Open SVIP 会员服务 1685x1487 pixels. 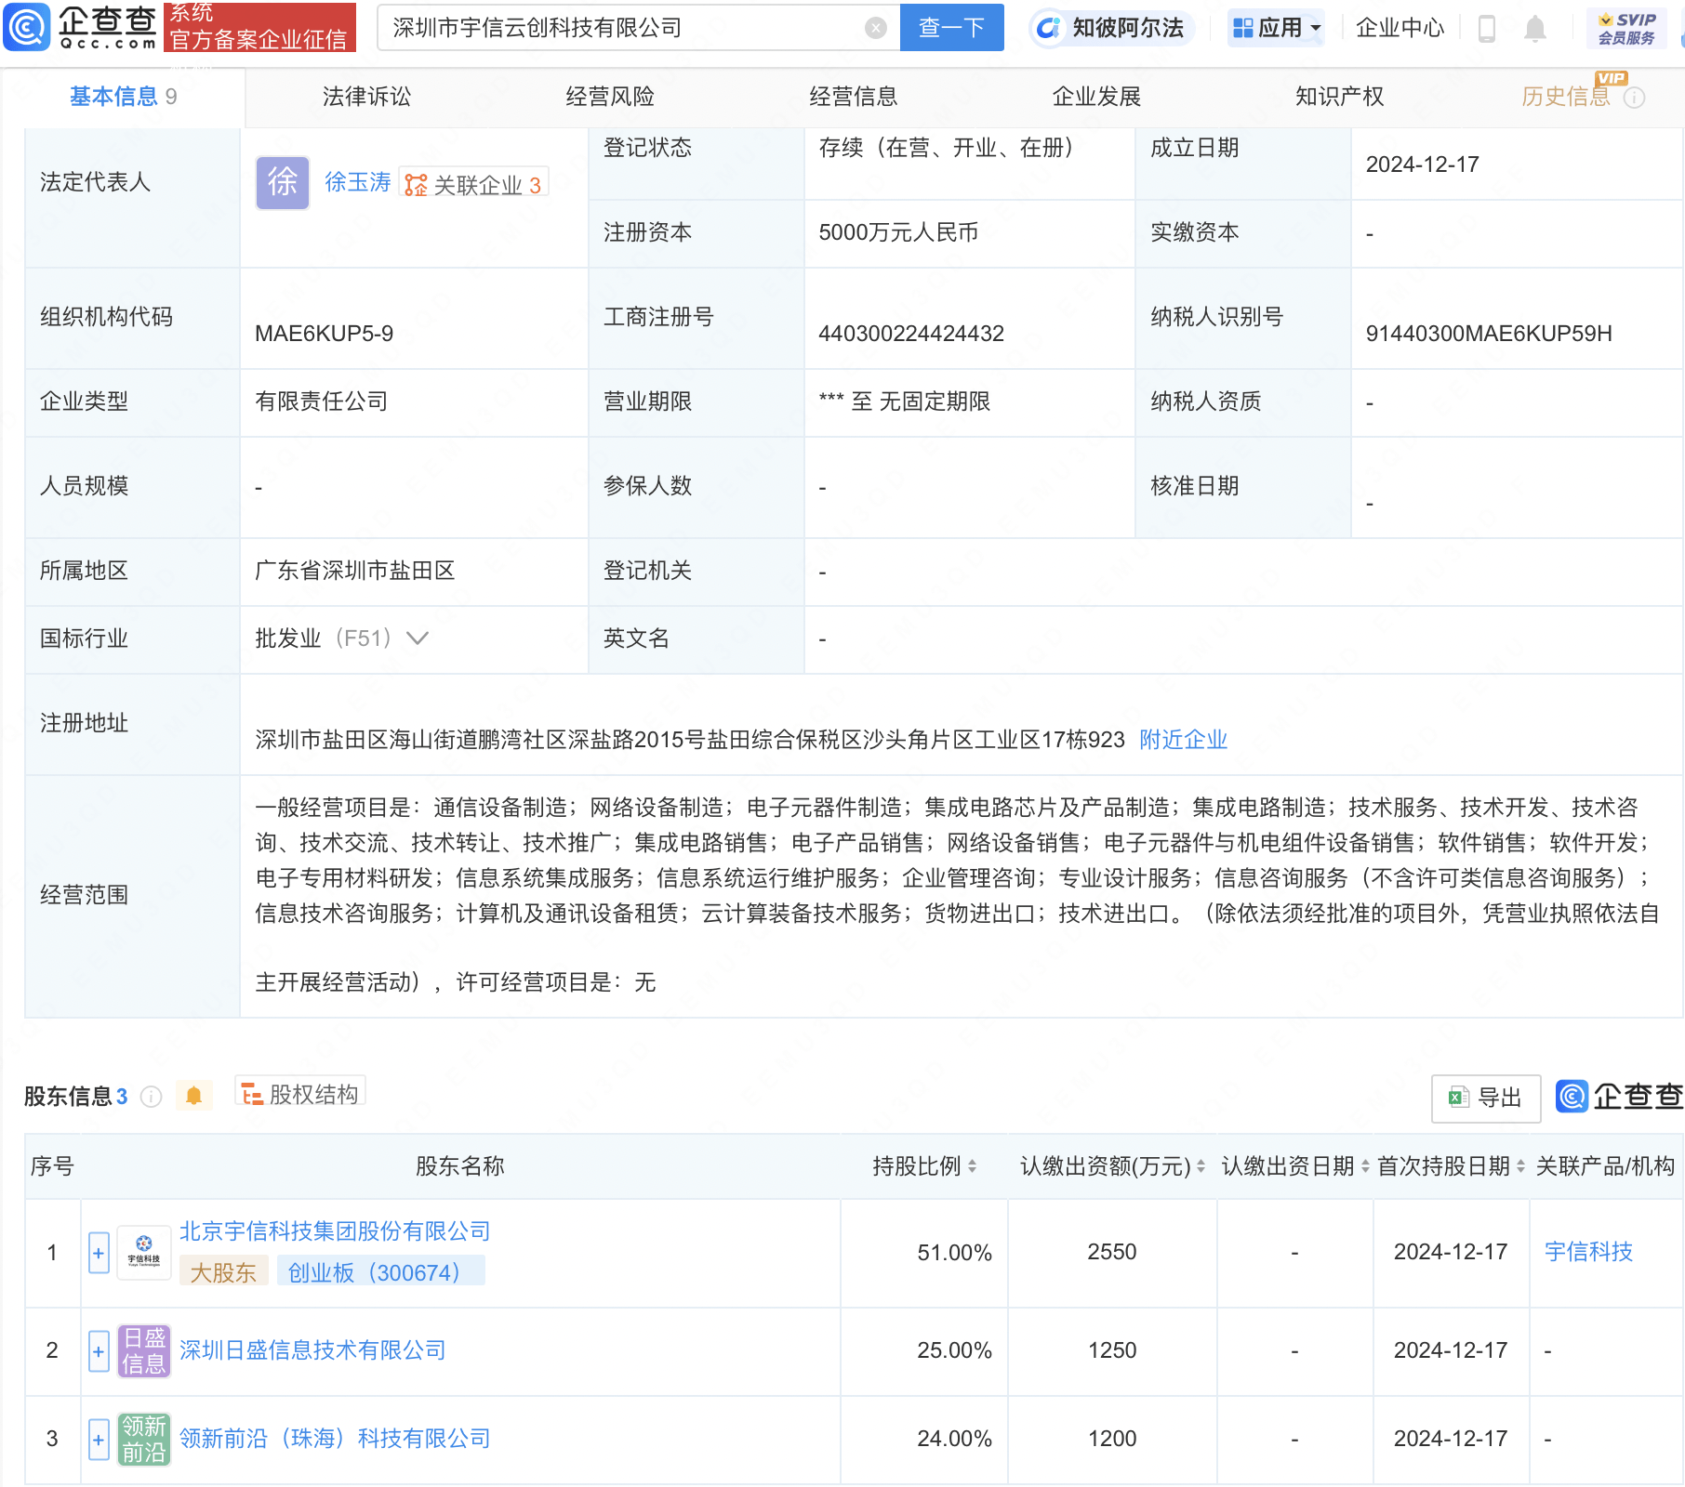coord(1626,28)
